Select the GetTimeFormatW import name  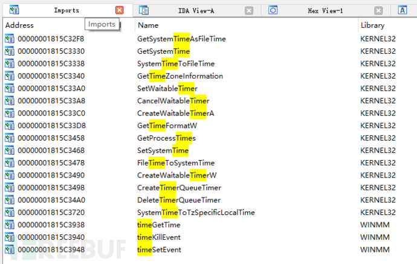167,126
